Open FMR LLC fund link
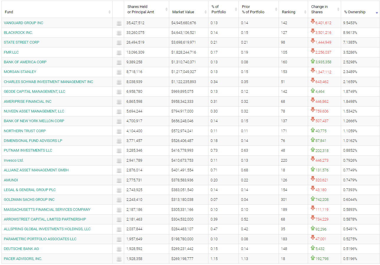The image size is (380, 265). click(11, 52)
